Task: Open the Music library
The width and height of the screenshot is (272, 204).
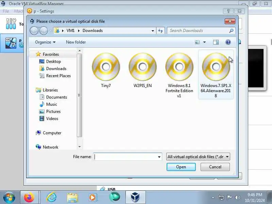Action: point(52,104)
